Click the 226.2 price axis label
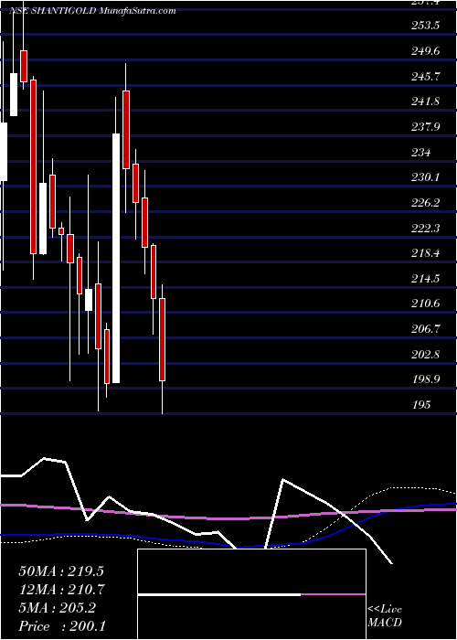Viewport: 457px width, 640px height. pos(426,203)
